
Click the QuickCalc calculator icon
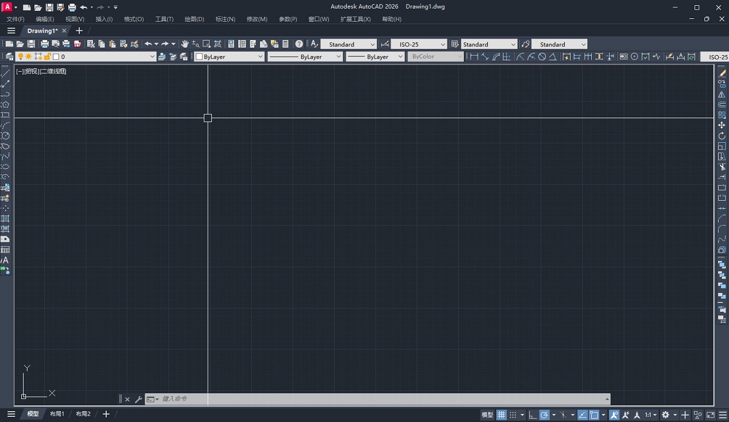coord(285,44)
